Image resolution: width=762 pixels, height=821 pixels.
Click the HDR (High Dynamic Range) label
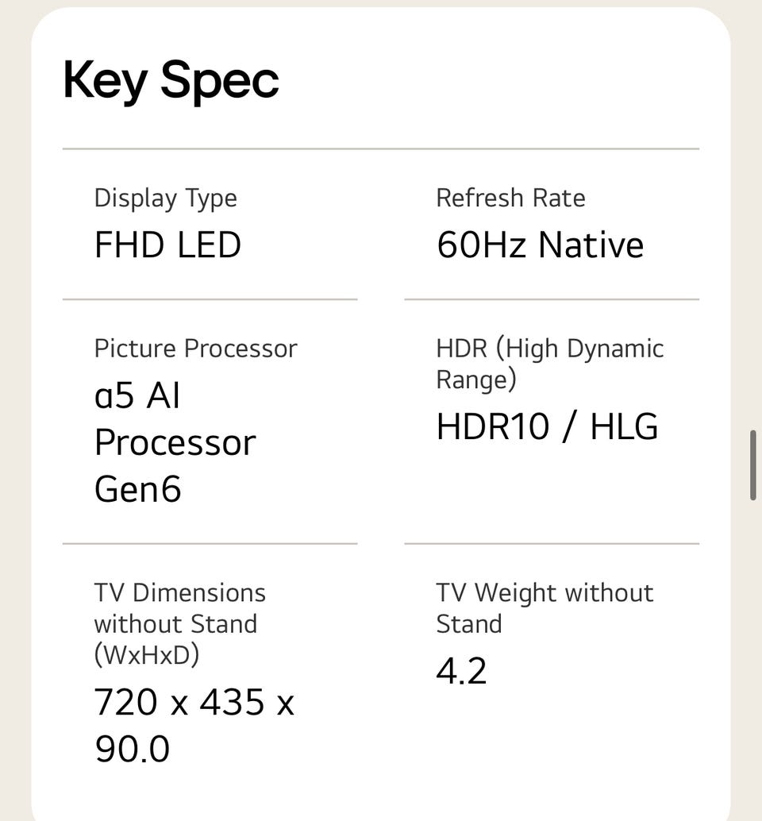[549, 349]
